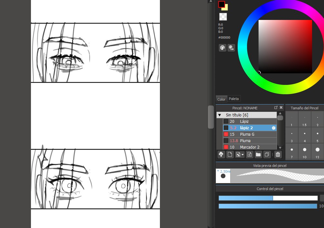Choose brush size 2 preset
The image size is (324, 228).
[318, 119]
